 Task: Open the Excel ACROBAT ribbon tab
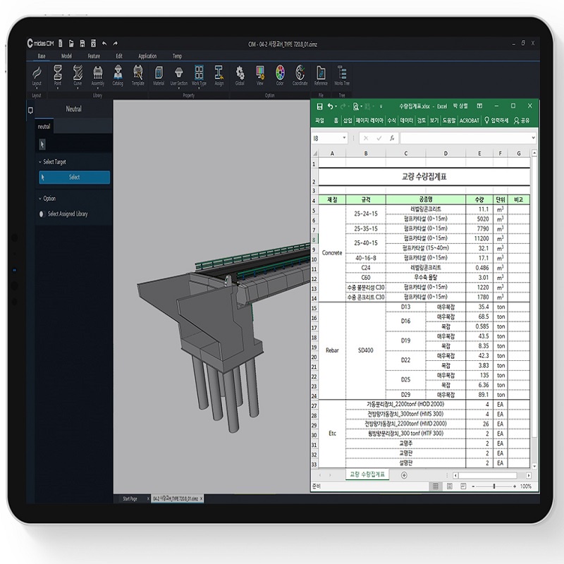pyautogui.click(x=470, y=121)
